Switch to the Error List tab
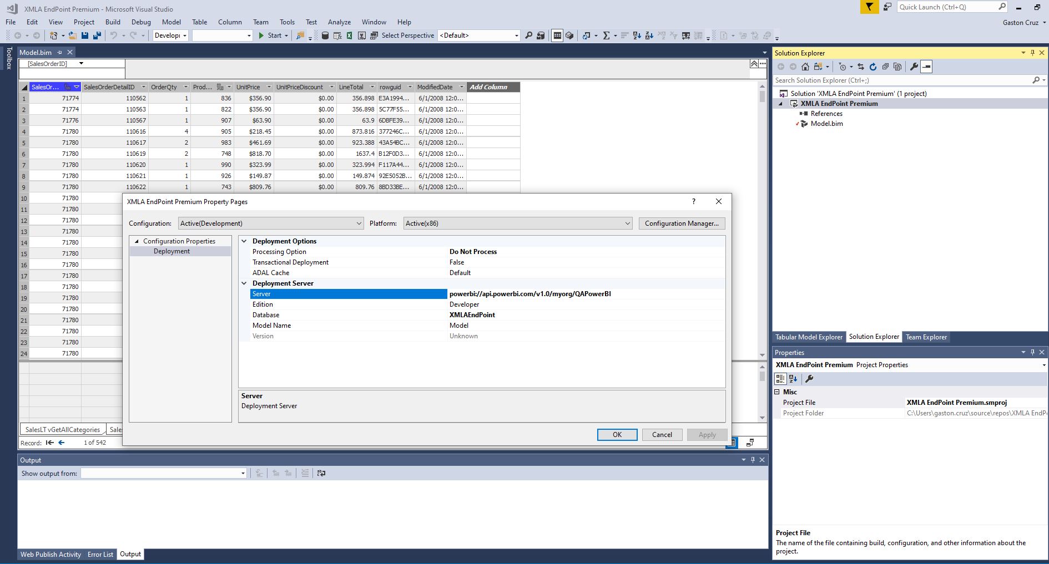The height and width of the screenshot is (564, 1049). pos(100,555)
